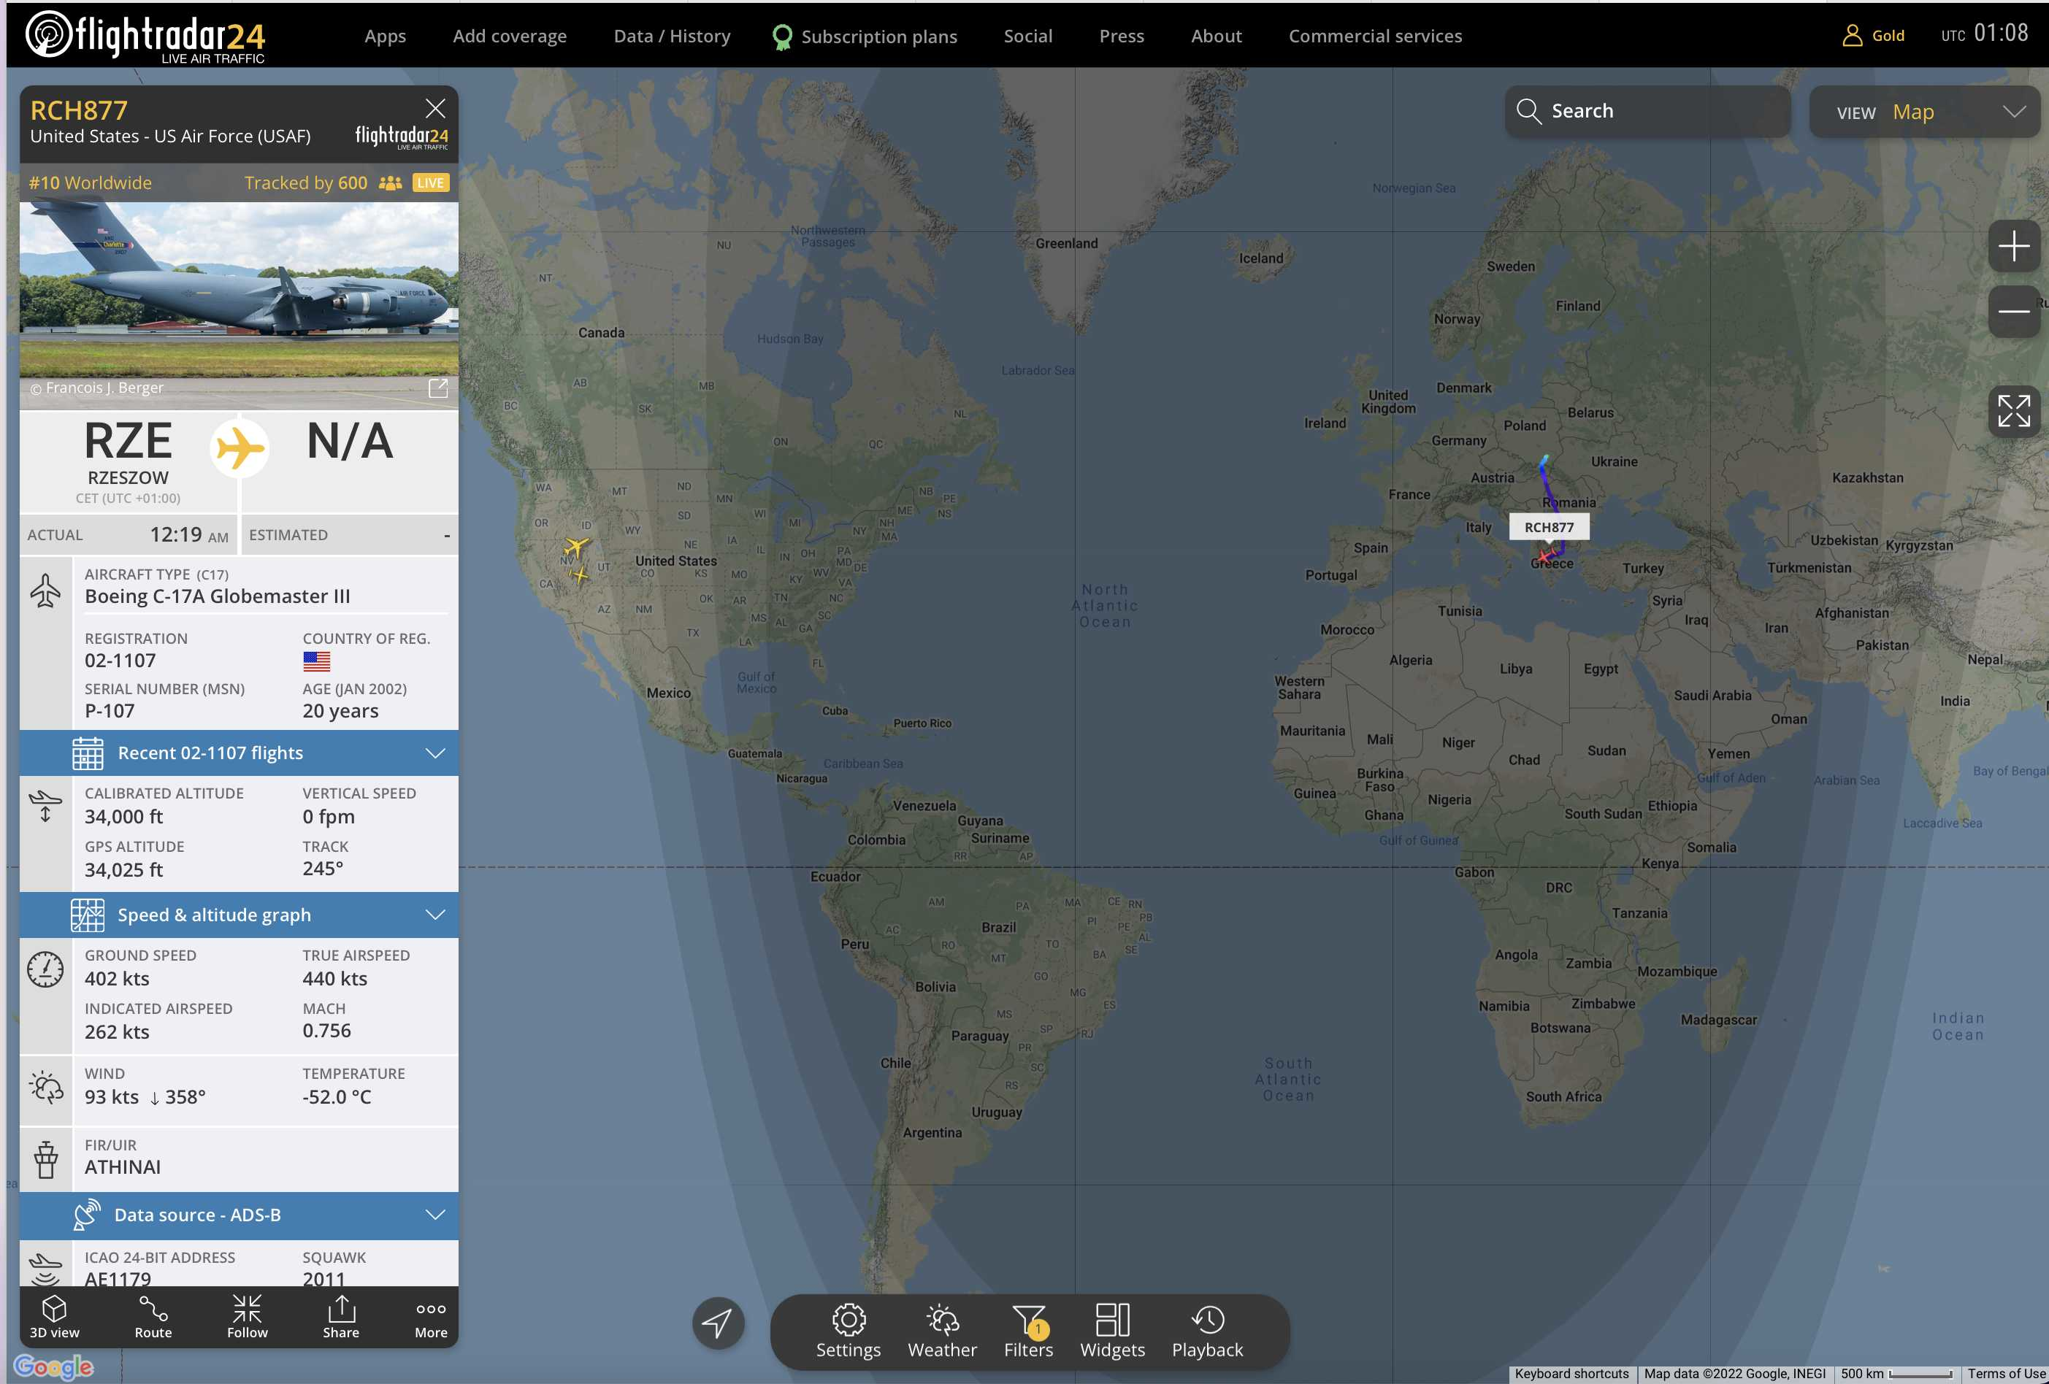Expand Speed & altitude graph section

pyautogui.click(x=239, y=915)
